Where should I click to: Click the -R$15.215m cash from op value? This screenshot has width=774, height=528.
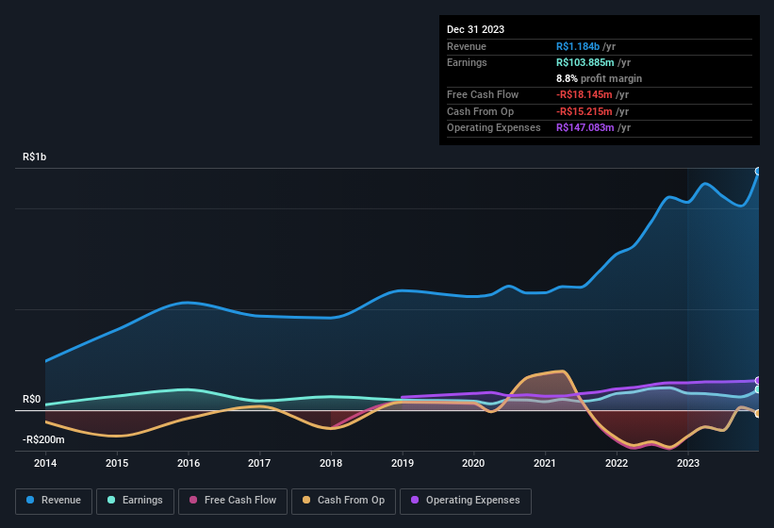(x=584, y=111)
